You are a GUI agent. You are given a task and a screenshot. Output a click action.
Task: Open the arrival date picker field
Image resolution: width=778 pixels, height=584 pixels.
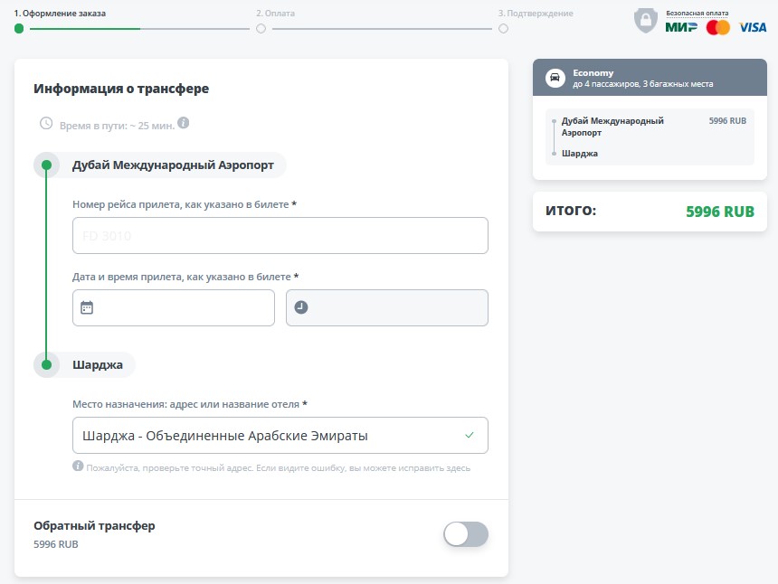pos(174,307)
